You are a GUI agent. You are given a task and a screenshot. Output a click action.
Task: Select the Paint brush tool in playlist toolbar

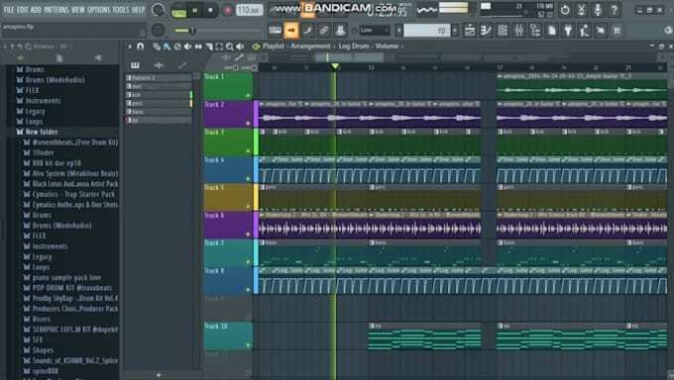(167, 47)
